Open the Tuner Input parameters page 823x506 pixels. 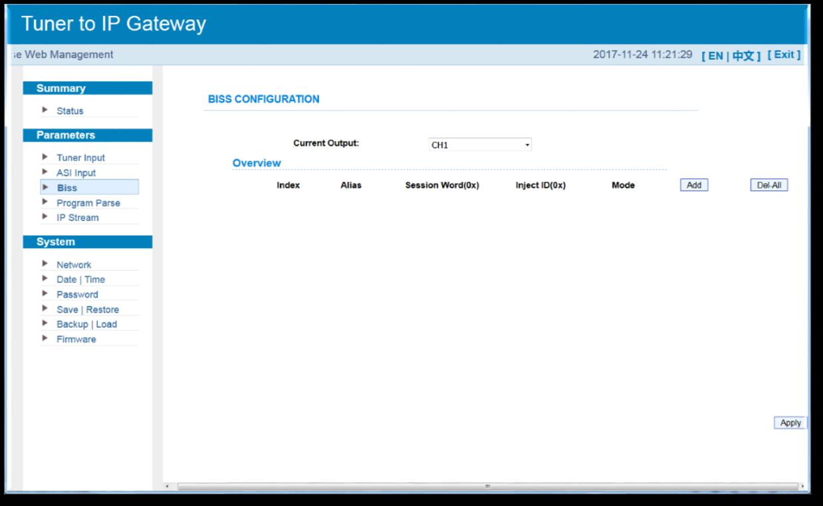tap(80, 158)
